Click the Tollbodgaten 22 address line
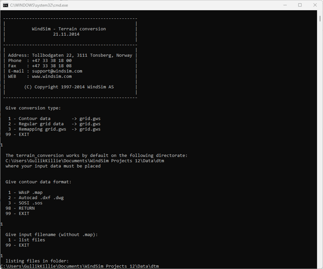 (70, 55)
